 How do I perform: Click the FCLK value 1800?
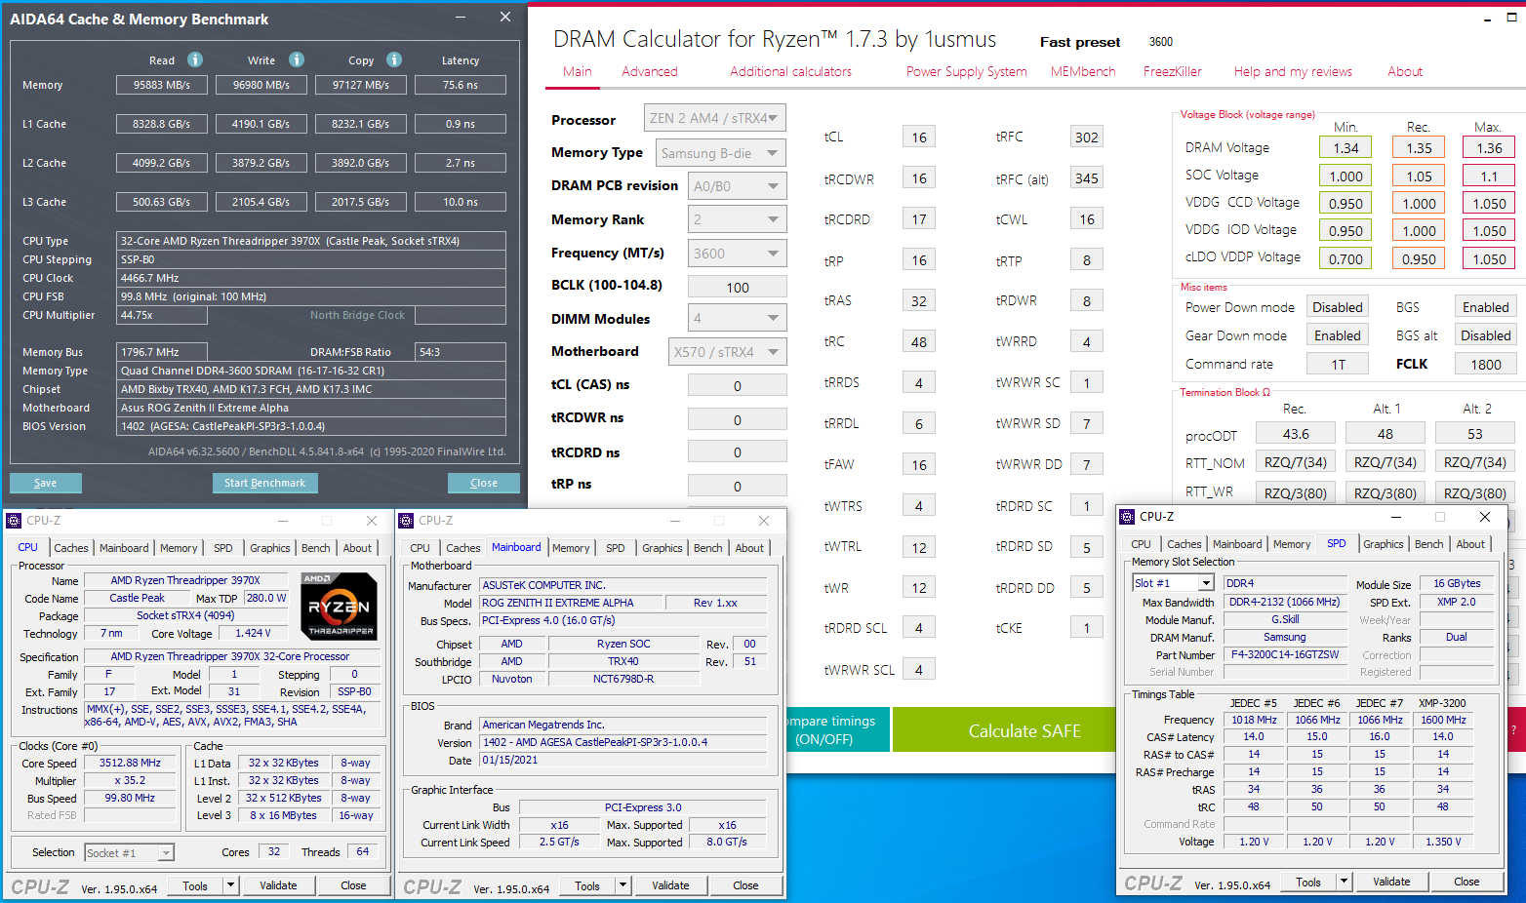[1486, 364]
